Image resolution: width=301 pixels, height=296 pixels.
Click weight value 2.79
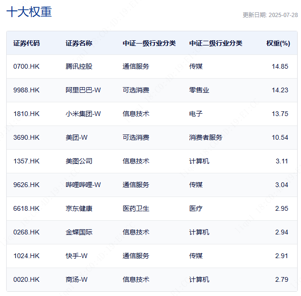[282, 279]
